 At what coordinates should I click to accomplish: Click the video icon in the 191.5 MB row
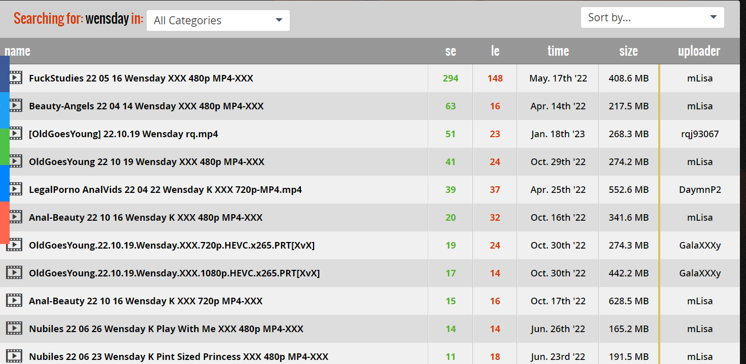(x=14, y=356)
